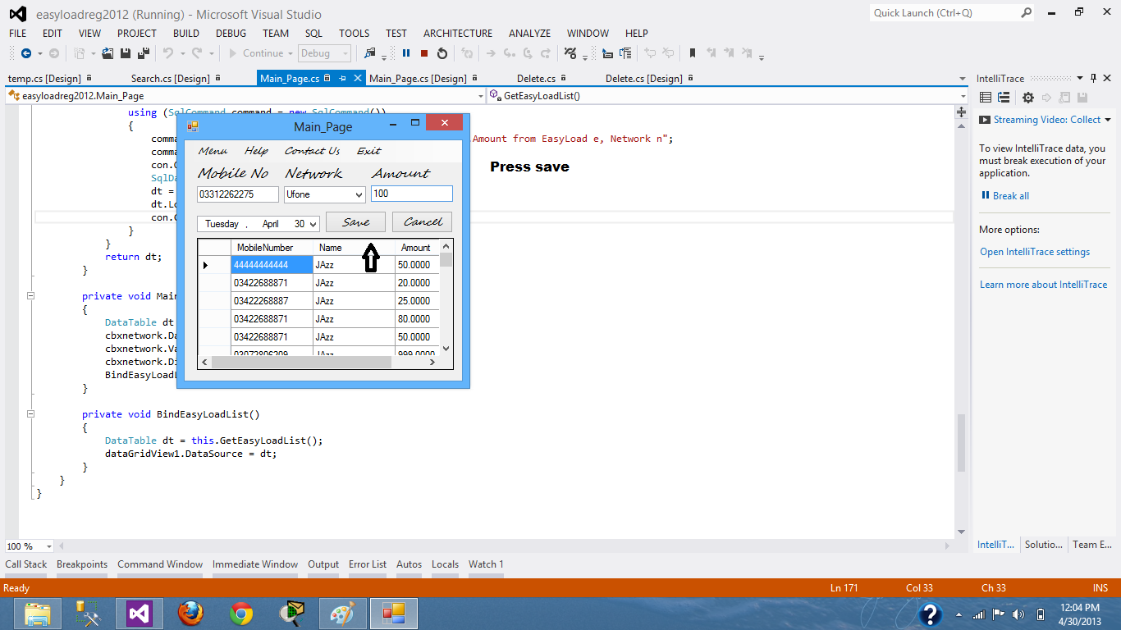
Task: Restart debugging with the circular arrow icon
Action: pyautogui.click(x=442, y=53)
